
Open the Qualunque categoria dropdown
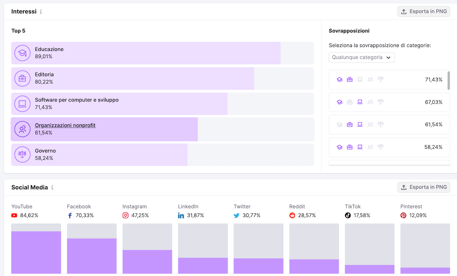[361, 57]
